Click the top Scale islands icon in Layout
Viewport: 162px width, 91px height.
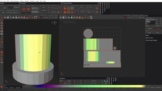pyautogui.click(x=72, y=8)
